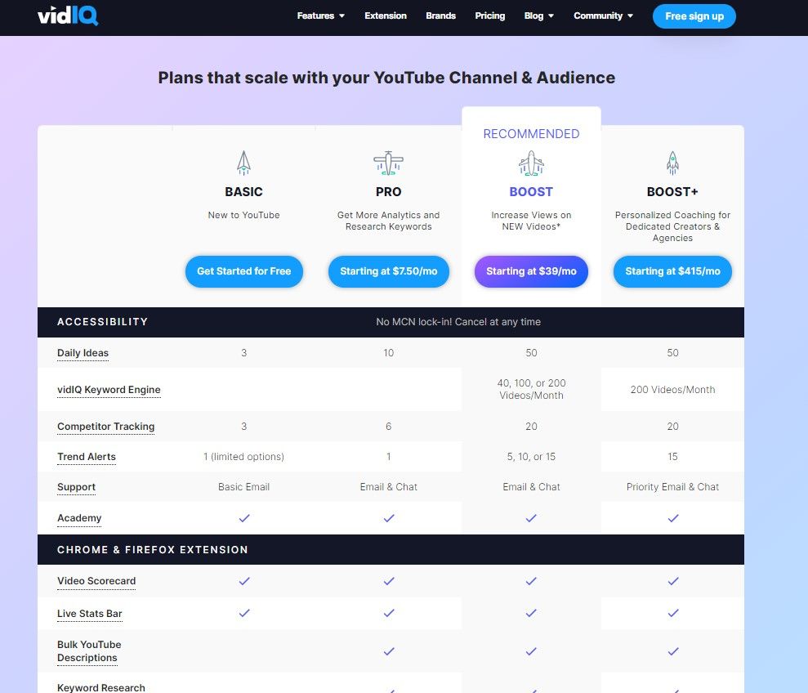Click the Support feature label
Image resolution: width=808 pixels, height=693 pixels.
(76, 487)
